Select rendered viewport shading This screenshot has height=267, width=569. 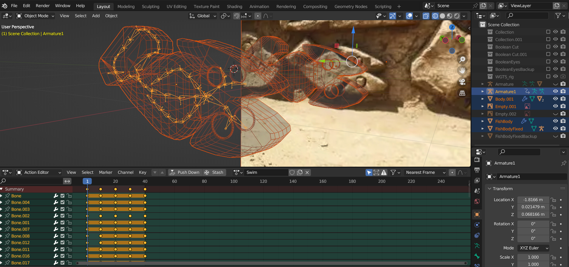pyautogui.click(x=457, y=16)
